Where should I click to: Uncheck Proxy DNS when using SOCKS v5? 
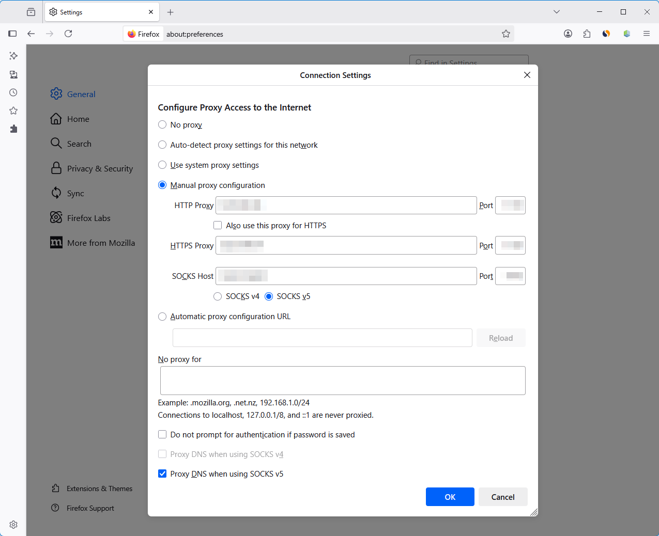click(162, 474)
